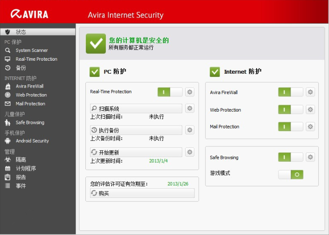329x235 pixels.
Task: Disable the Web Protection switch
Action: click(290, 109)
